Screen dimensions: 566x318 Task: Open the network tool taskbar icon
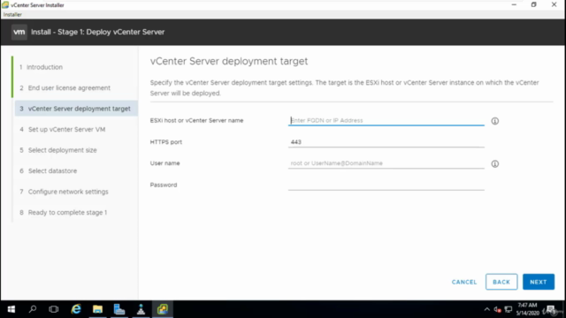point(141,309)
